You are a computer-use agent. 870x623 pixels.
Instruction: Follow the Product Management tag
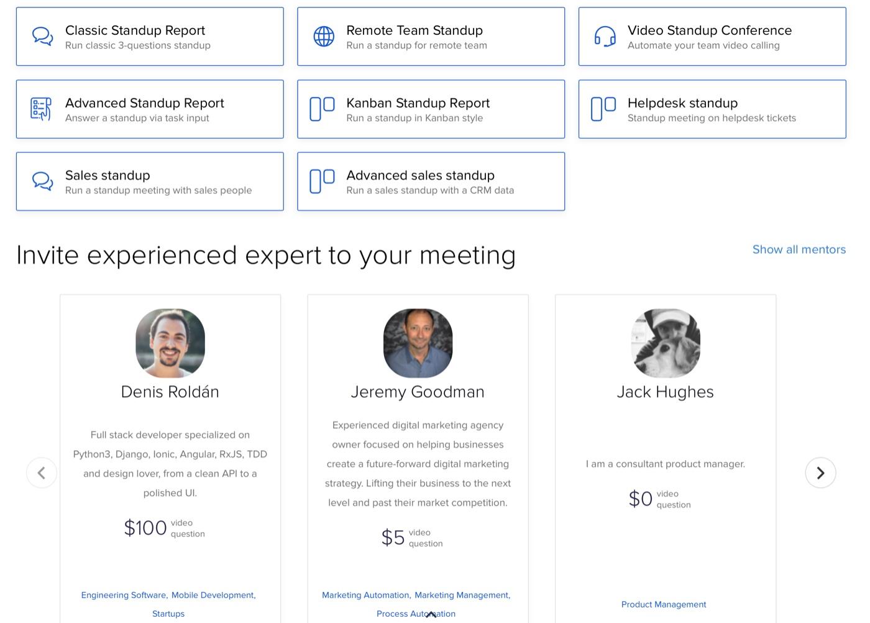pyautogui.click(x=664, y=604)
